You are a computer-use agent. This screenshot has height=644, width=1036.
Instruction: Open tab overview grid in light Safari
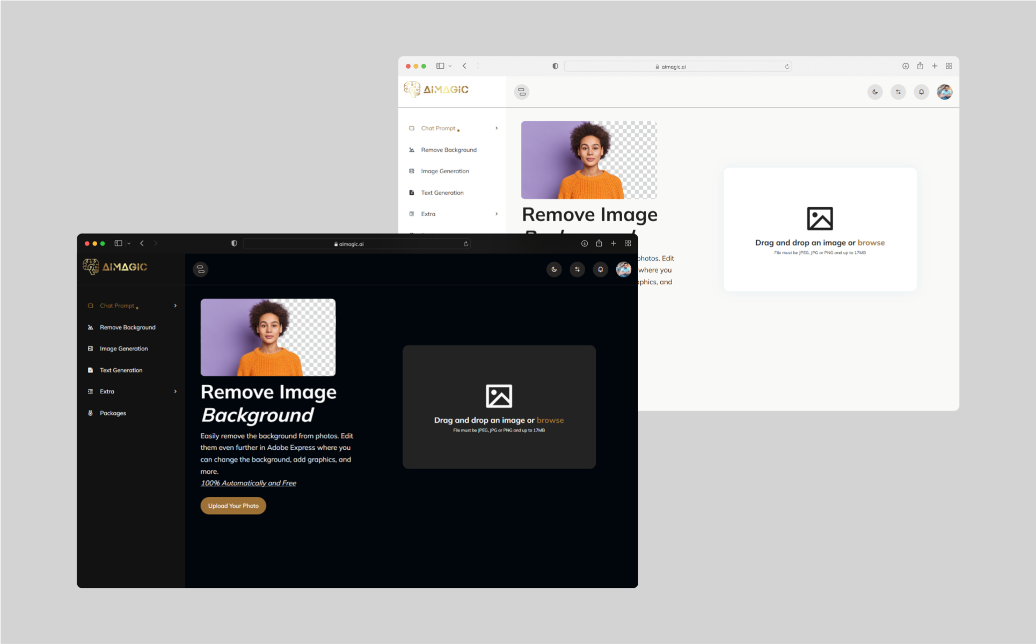pos(949,66)
